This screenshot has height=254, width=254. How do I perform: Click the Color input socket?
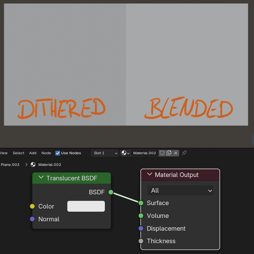tap(32, 206)
